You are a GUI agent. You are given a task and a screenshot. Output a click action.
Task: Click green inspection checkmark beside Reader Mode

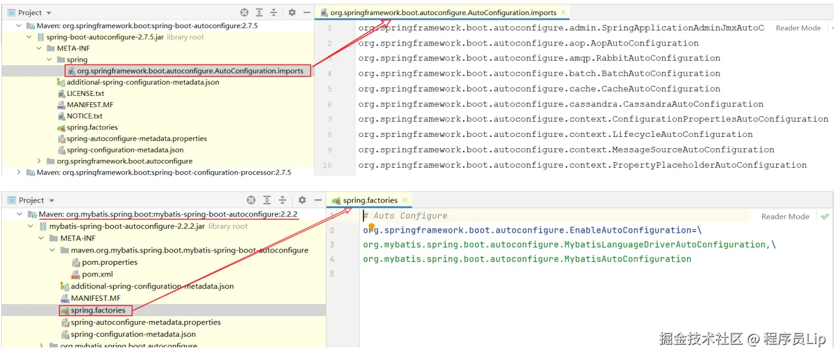(x=825, y=216)
